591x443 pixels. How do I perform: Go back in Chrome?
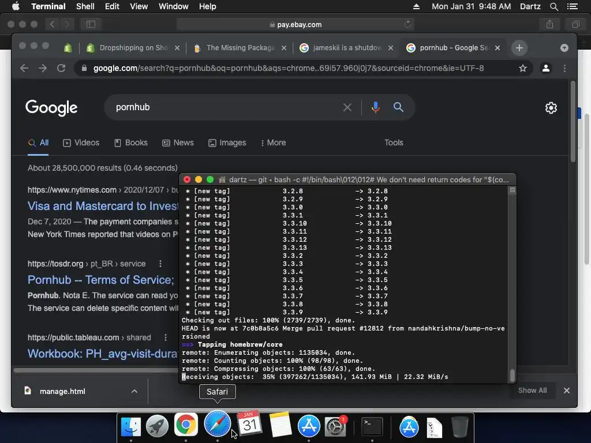24,68
